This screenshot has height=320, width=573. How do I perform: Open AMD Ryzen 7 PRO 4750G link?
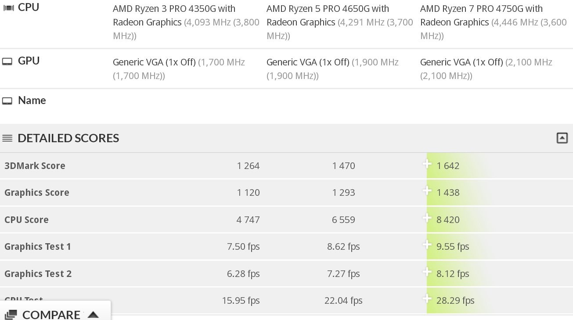[481, 15]
